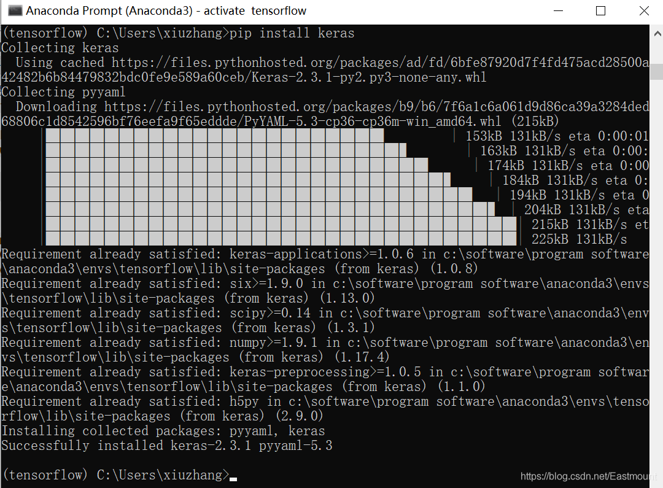
Task: Click the '174kB 131kB/s' progress line
Action: coord(568,166)
